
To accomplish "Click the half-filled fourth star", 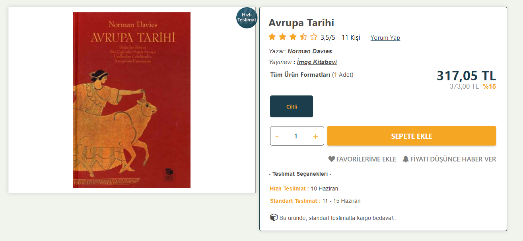I will [303, 37].
